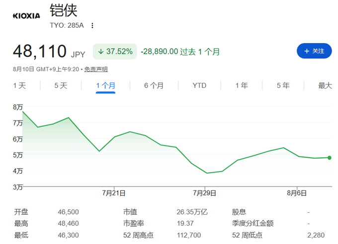
Task: Click the 7月21日 axis date label
Action: point(114,193)
